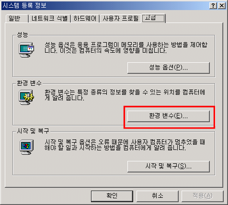Confirm with the 확인 button
228x205 pixels.
pyautogui.click(x=112, y=196)
